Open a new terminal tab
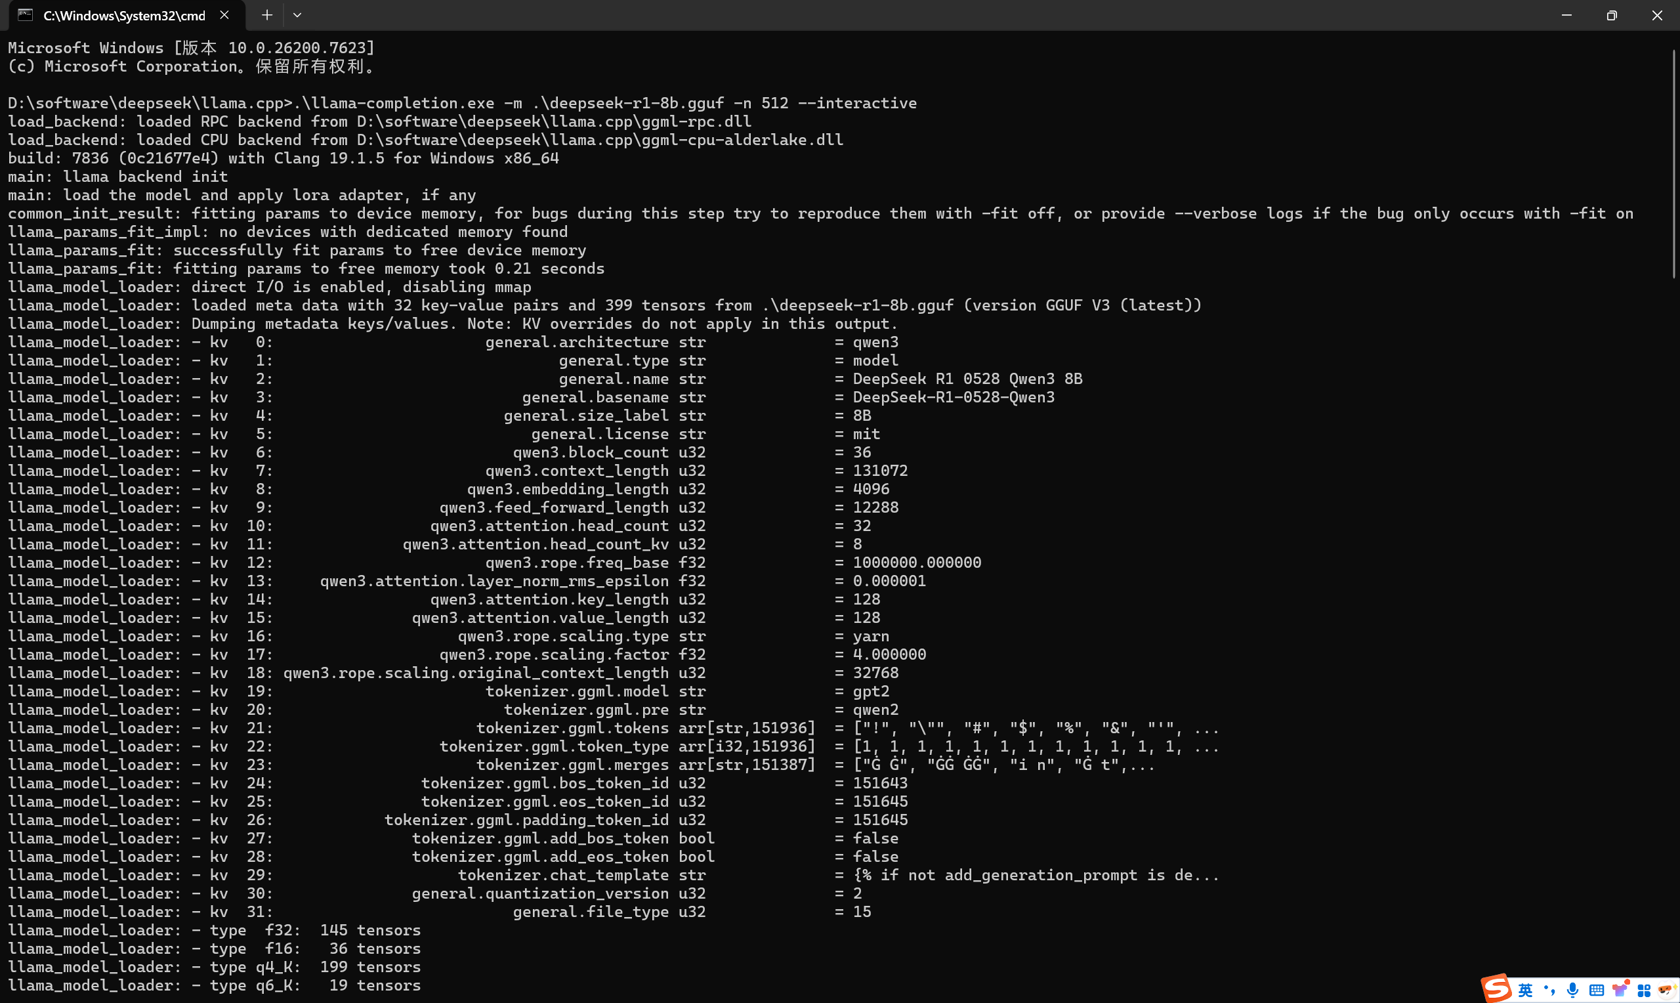Screen dimensions: 1680x1003 click(267, 15)
